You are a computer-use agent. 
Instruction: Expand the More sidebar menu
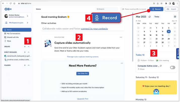point(8,41)
